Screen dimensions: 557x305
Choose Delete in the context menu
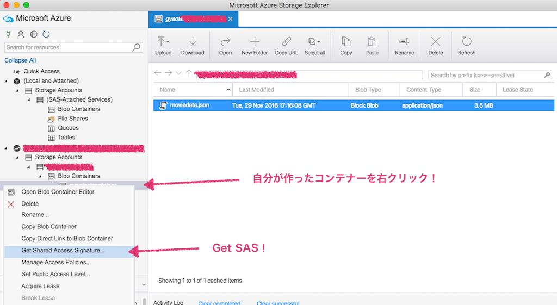(69, 204)
